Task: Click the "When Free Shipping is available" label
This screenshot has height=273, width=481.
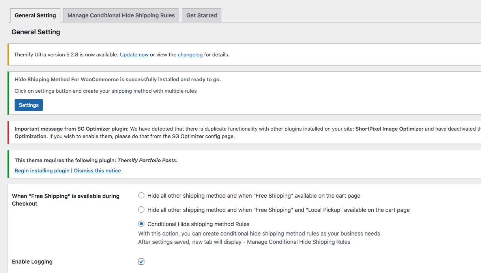Action: coord(66,200)
